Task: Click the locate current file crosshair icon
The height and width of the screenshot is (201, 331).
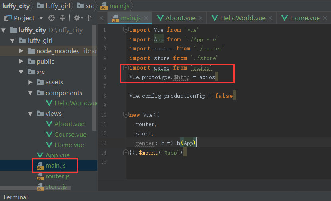Action: [51, 18]
